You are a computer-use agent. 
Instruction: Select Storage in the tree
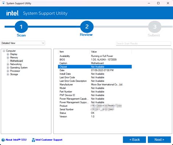(x=14, y=74)
